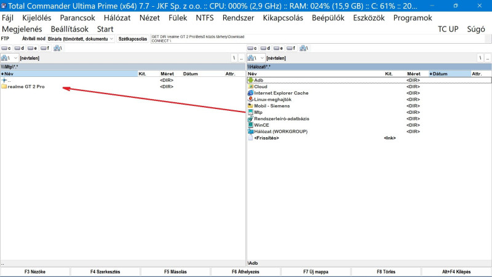Go to root directory in left panel
The image size is (492, 277).
[234, 58]
